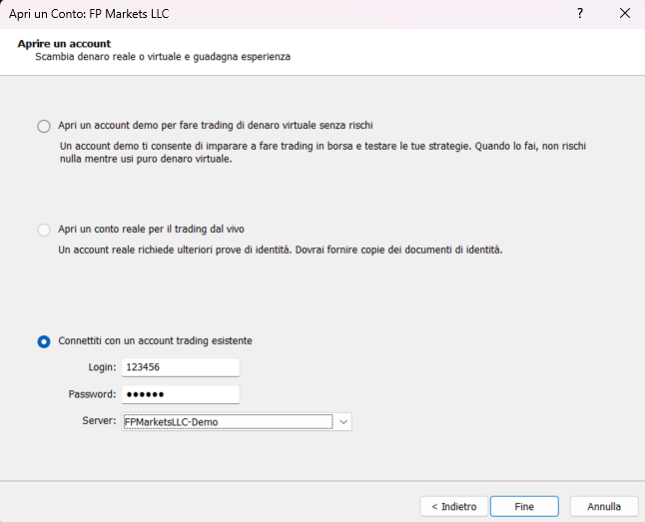The image size is (645, 522).
Task: Click the 'Apri un account demo' option label
Action: (x=215, y=126)
